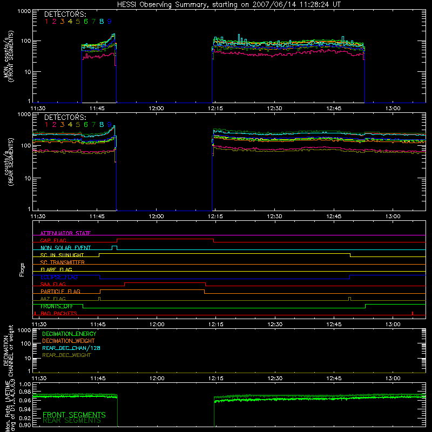The height and width of the screenshot is (432, 432).
Task: Select the BAD_PACKETS flag label
Action: click(x=59, y=313)
